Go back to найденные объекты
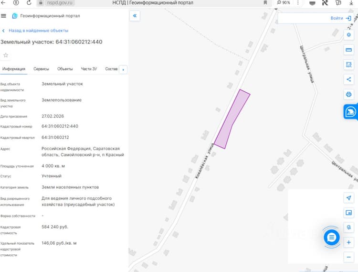The image size is (358, 272). pos(35,31)
